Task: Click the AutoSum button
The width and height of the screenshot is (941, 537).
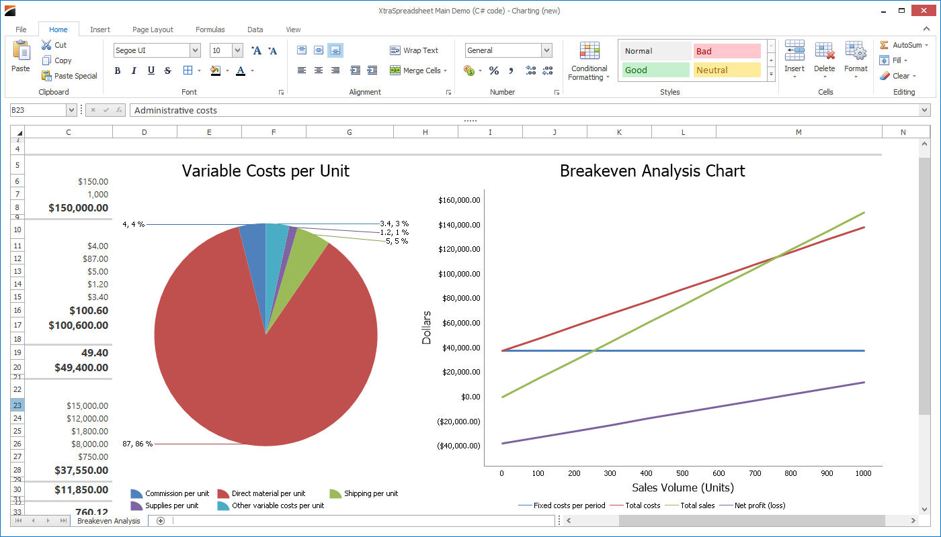Action: tap(903, 45)
